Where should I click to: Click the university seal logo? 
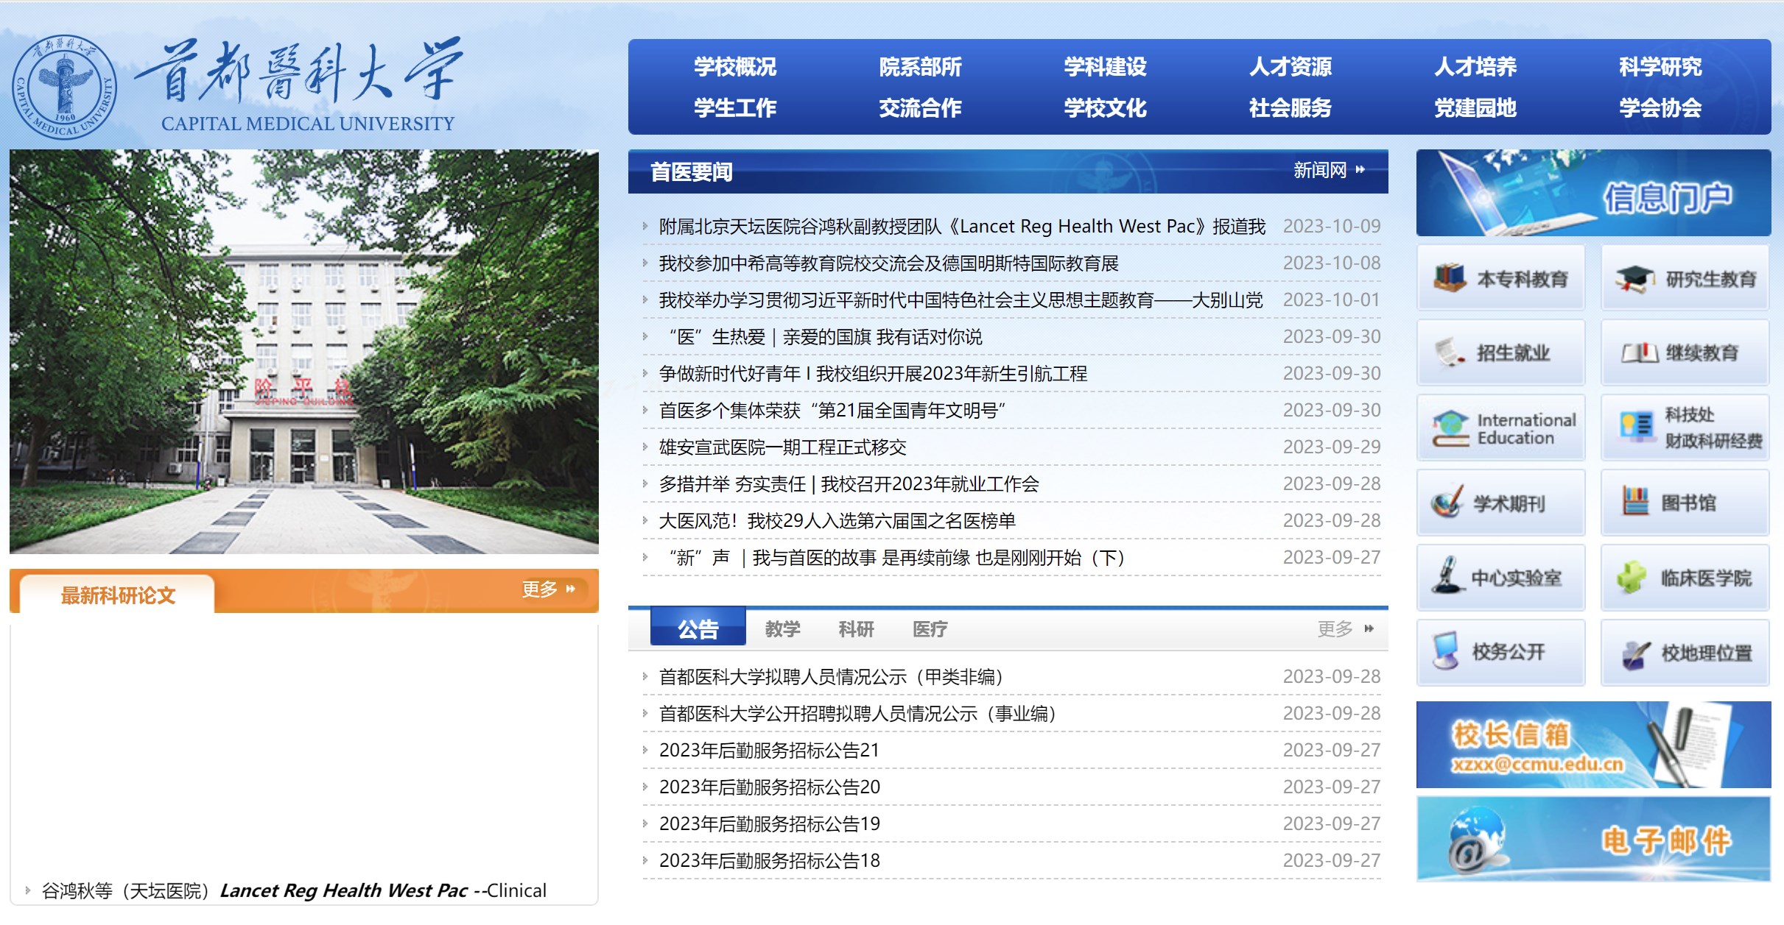pyautogui.click(x=65, y=87)
